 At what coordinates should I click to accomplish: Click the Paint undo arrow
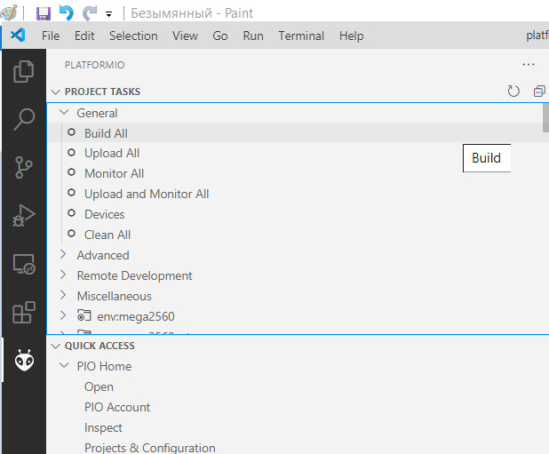coord(66,13)
